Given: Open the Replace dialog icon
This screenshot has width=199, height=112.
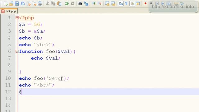Looking at the screenshot, I should pyautogui.click(x=86, y=3).
